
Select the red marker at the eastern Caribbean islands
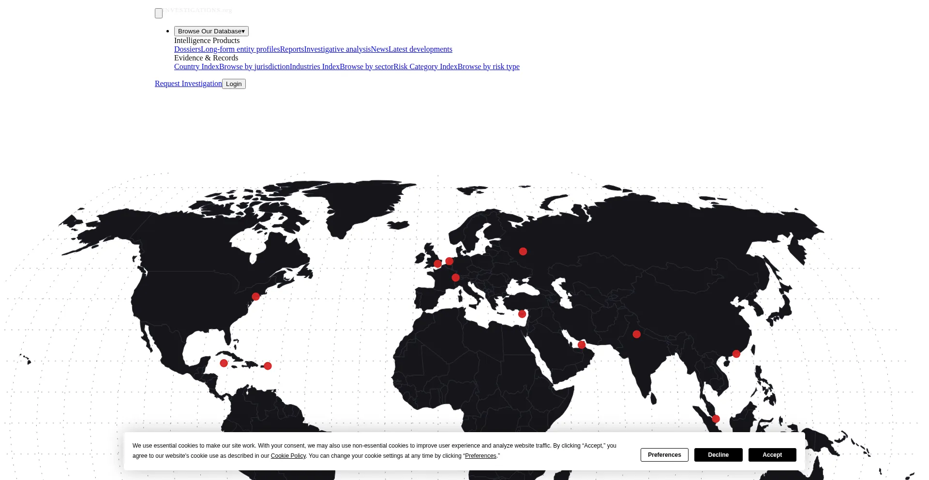pyautogui.click(x=268, y=366)
